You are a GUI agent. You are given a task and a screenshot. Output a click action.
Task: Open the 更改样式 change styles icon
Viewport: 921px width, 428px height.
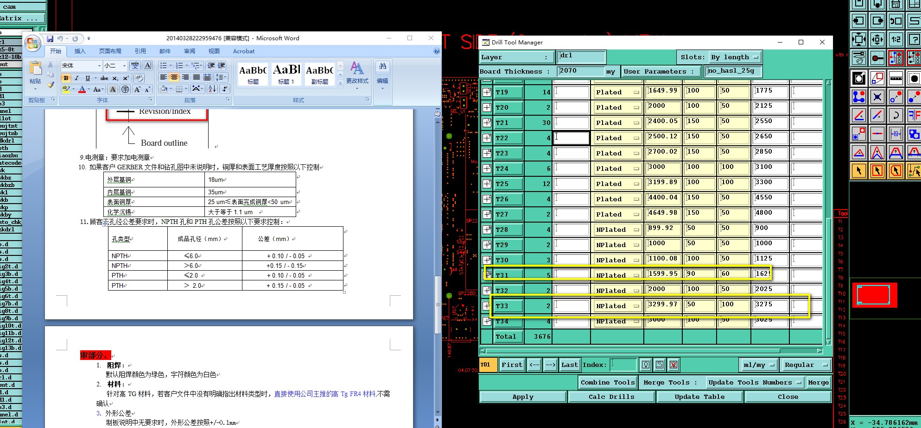pos(357,73)
